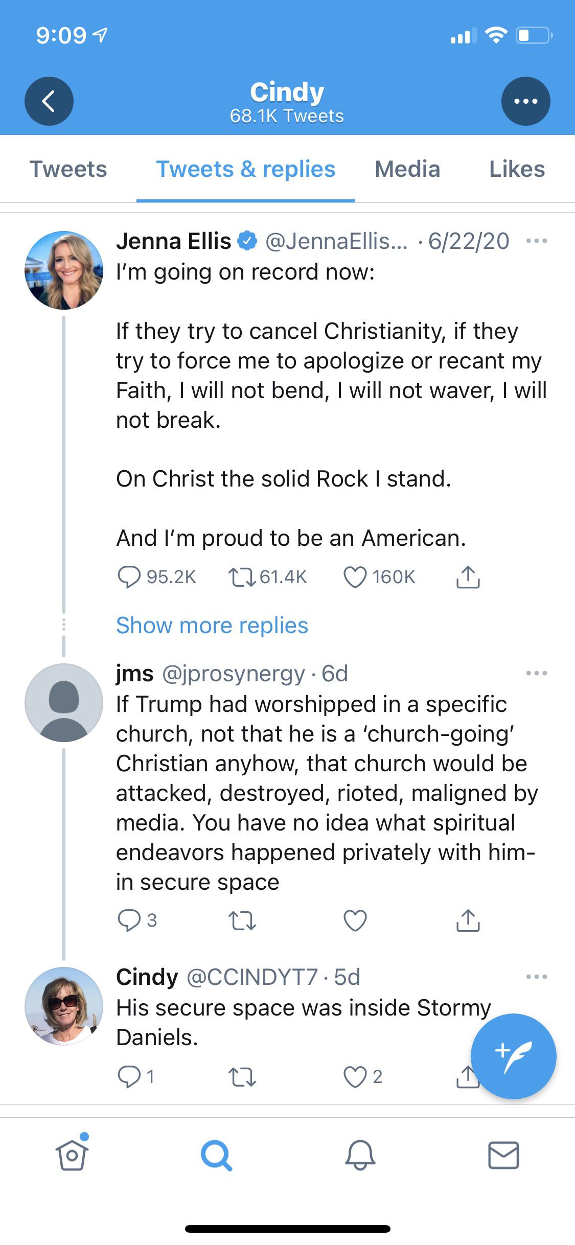Screen dimensions: 575x1245
Task: Open direct messages envelope icon
Action: pos(503,1156)
